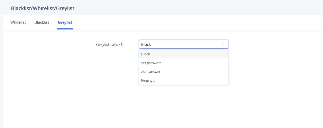Click the help icon beside Greylist calls
The height and width of the screenshot is (128, 323).
(121, 44)
